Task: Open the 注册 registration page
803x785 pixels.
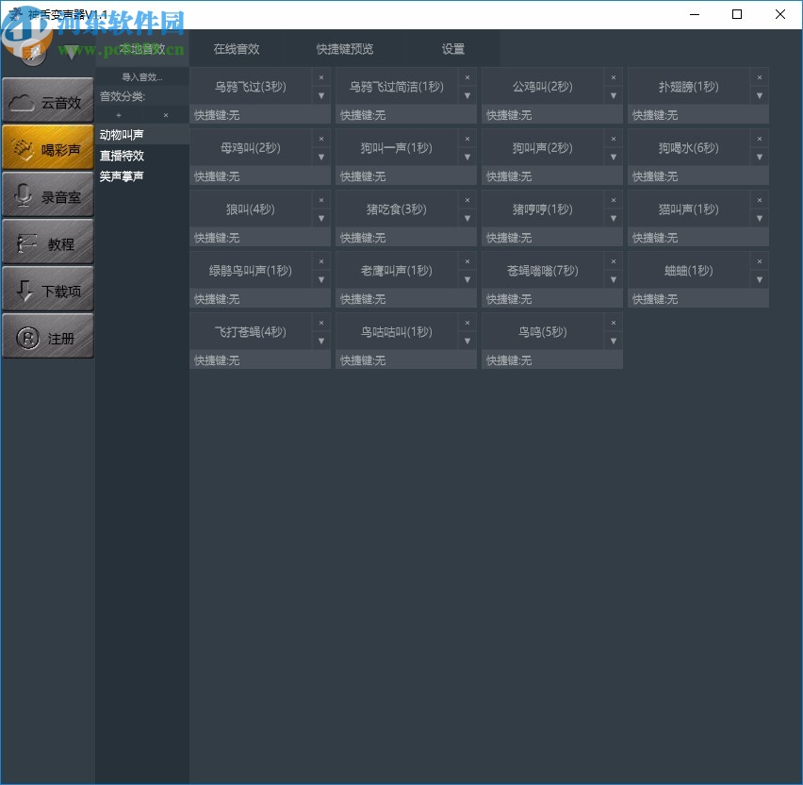Action: click(48, 336)
